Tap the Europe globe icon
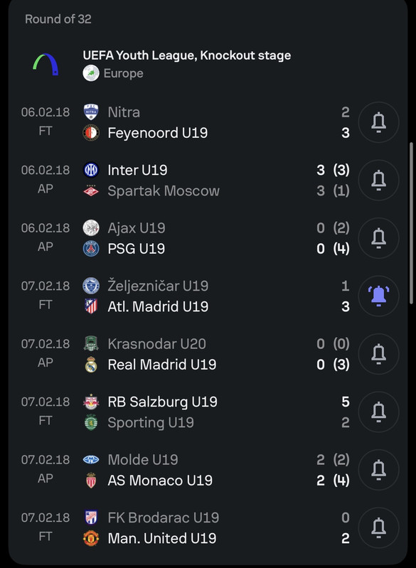 (91, 73)
